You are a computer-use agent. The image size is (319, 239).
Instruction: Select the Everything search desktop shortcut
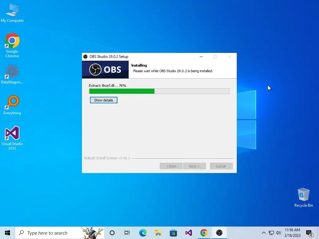click(12, 105)
